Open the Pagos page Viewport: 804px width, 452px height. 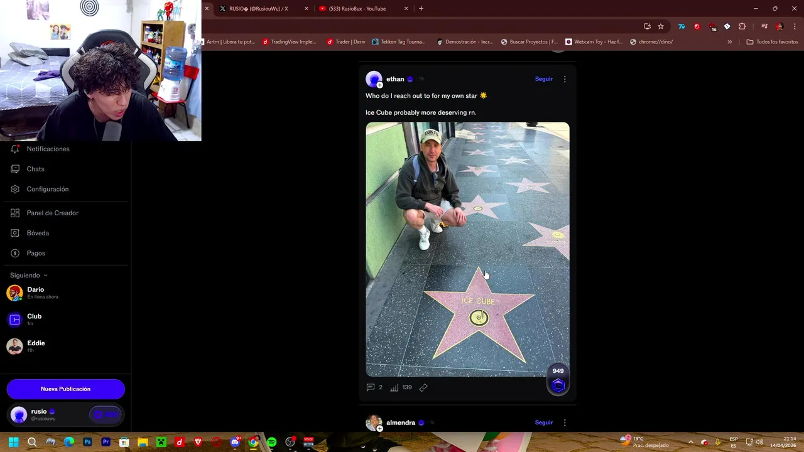(36, 253)
